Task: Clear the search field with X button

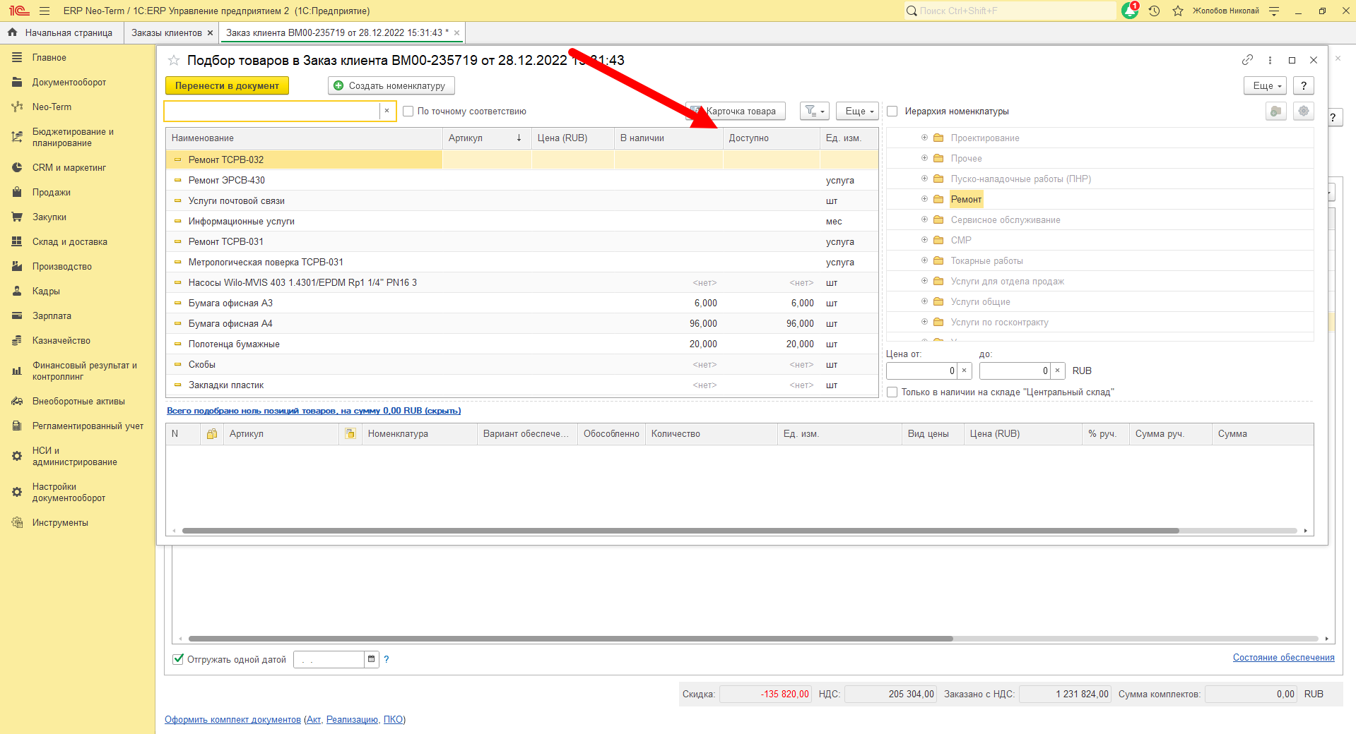Action: tap(387, 111)
